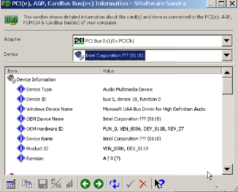Select the Windows Device Name label
This screenshot has height=192, width=238.
click(50, 109)
